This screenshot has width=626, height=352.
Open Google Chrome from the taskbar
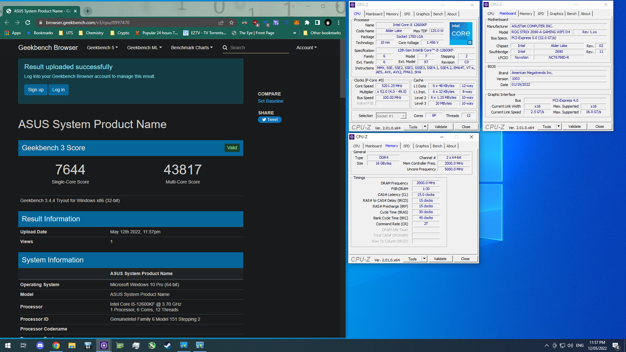tap(56, 345)
